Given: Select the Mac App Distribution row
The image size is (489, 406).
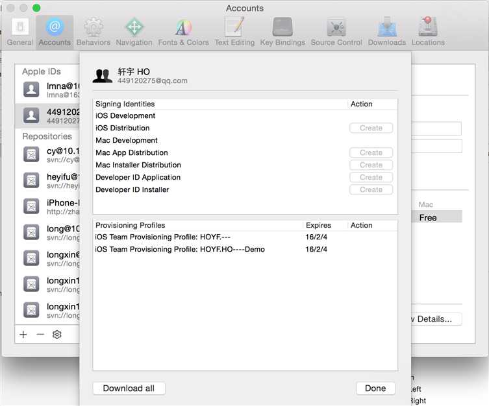Looking at the screenshot, I should [x=245, y=152].
